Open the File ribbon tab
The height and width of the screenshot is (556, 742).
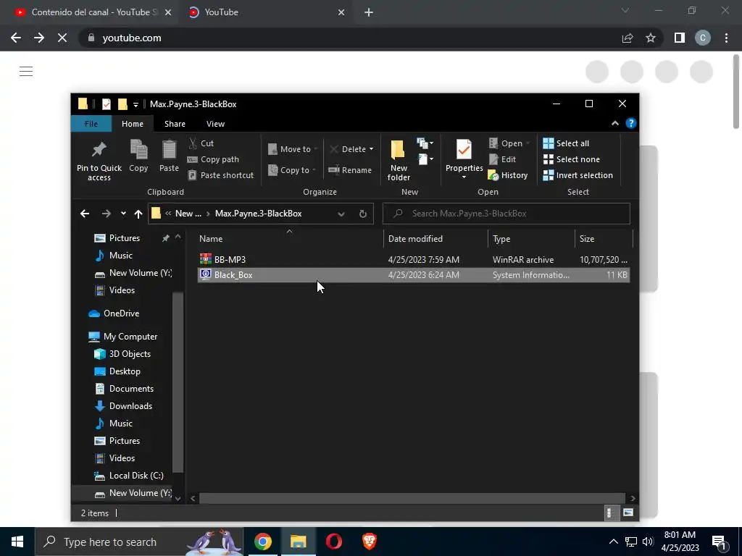click(x=91, y=124)
